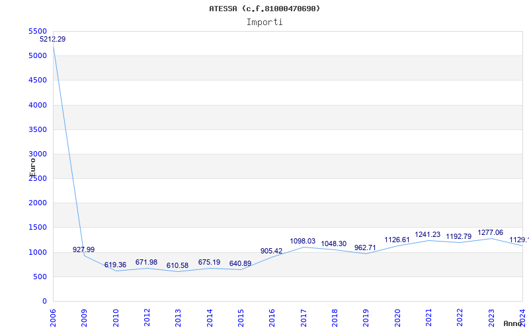
Task: Click the y-axis value 0
Action: (x=44, y=302)
